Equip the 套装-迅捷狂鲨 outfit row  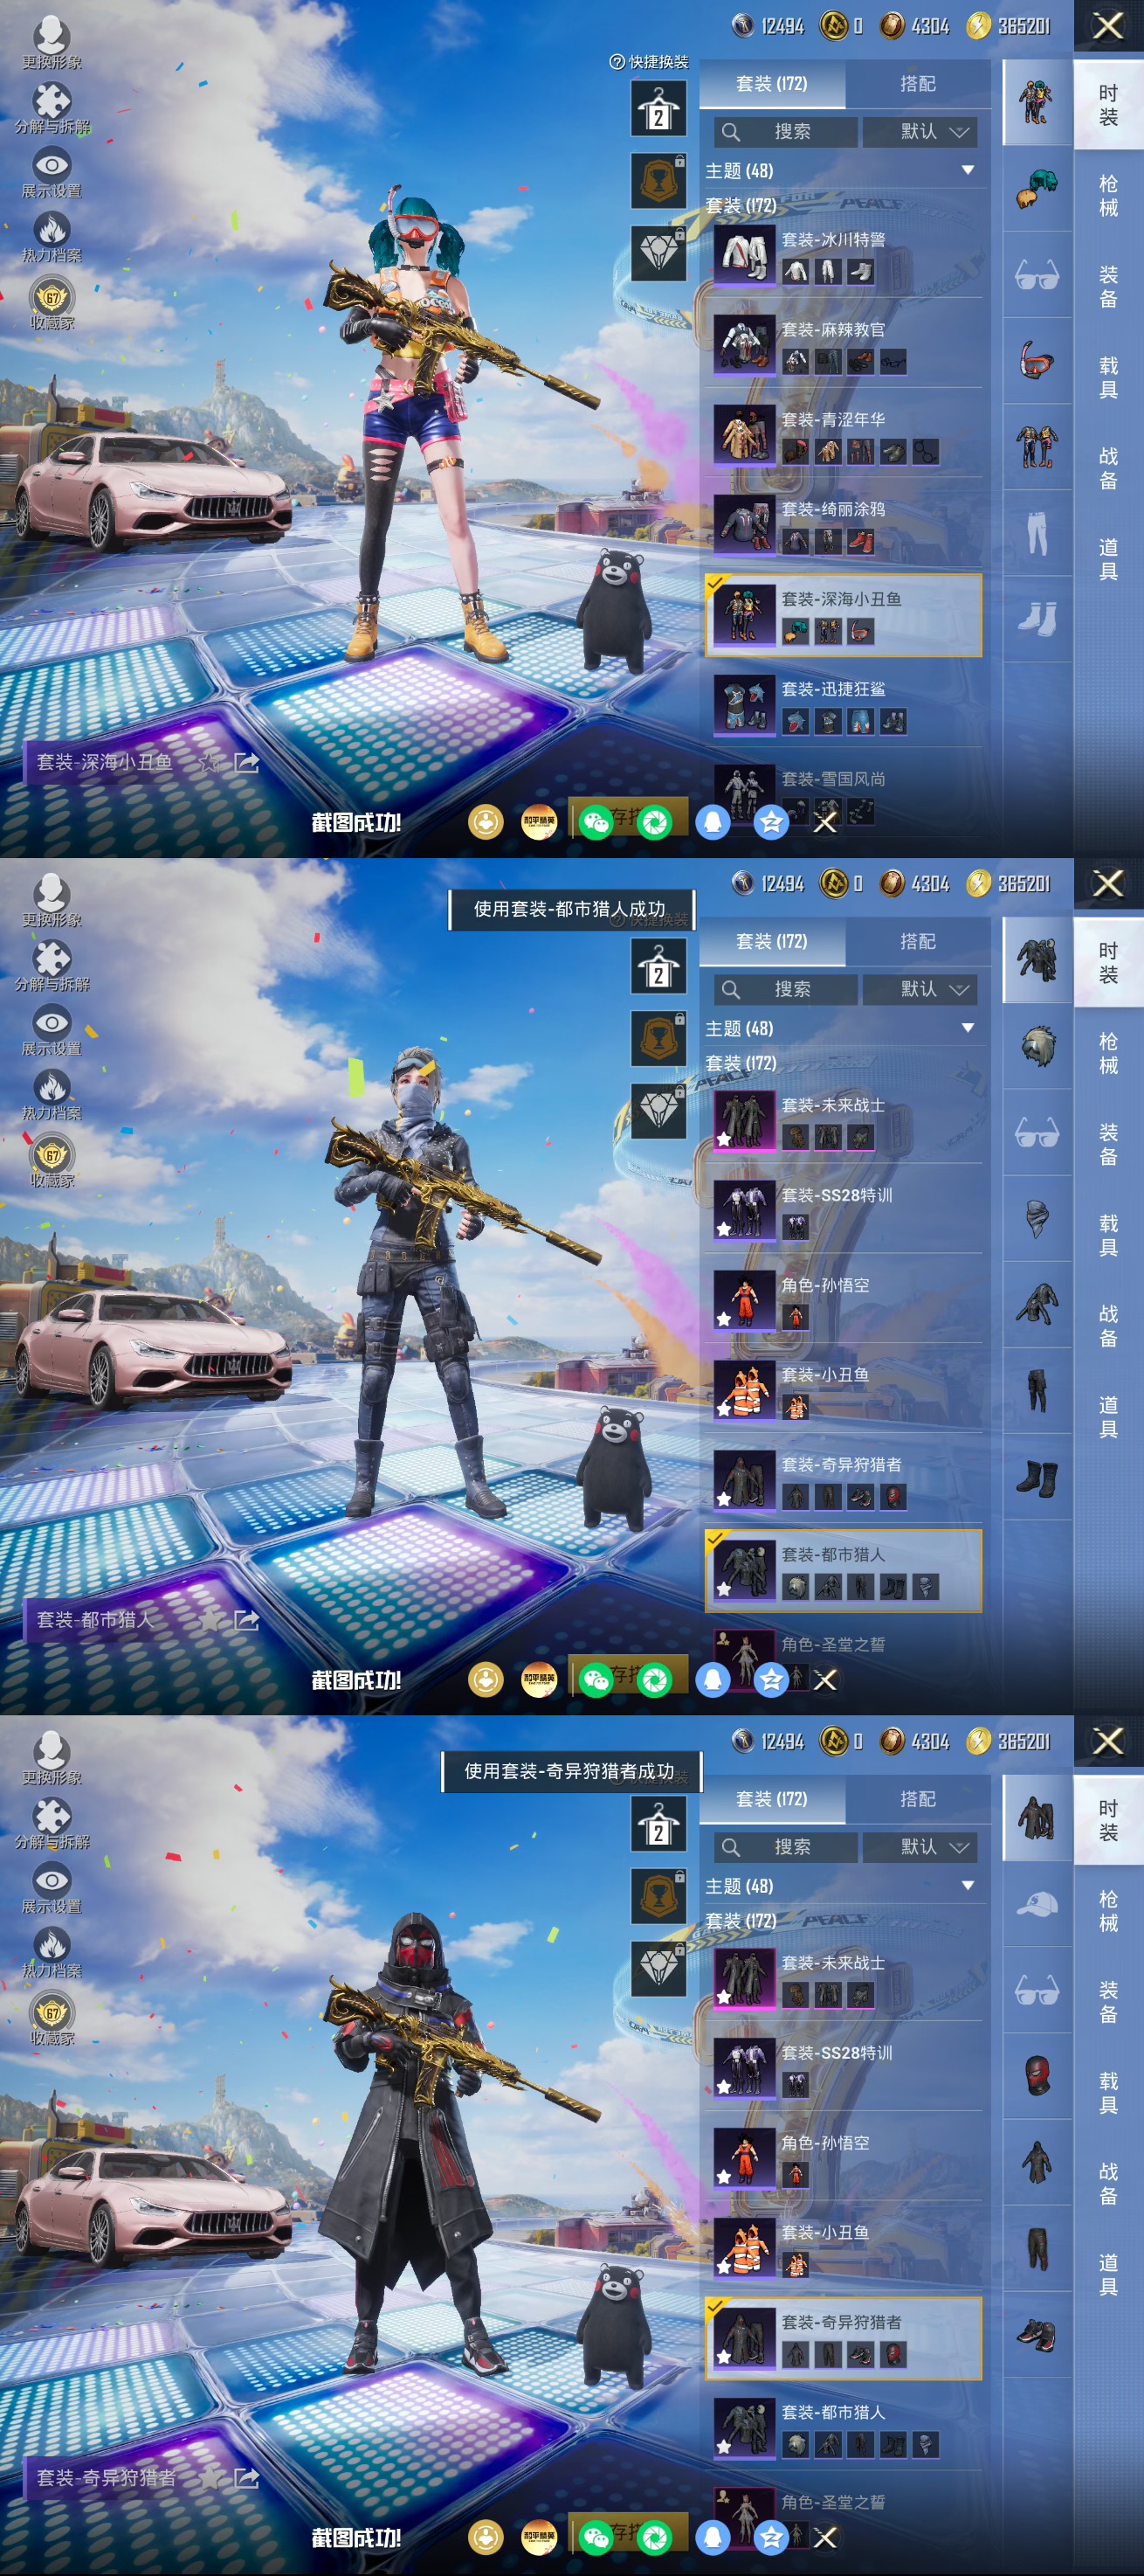(x=844, y=704)
